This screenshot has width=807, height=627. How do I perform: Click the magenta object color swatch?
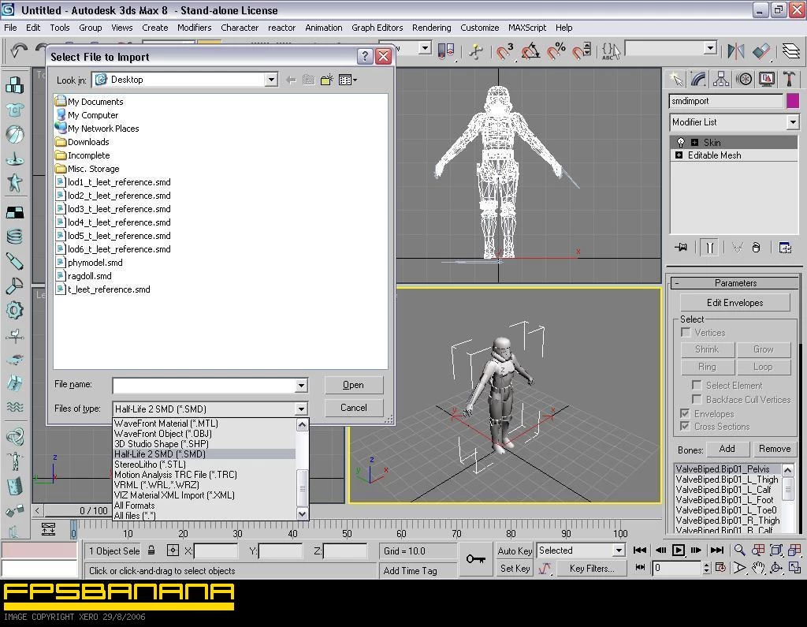[793, 101]
